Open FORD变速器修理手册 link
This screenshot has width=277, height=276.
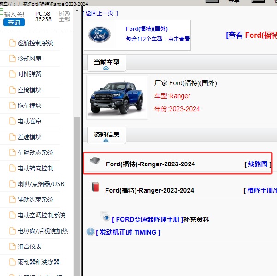(x=147, y=219)
